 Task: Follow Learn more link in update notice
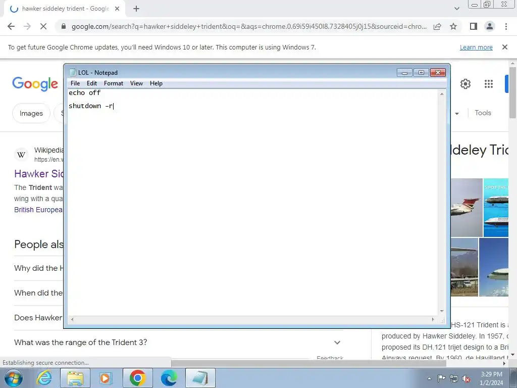476,47
